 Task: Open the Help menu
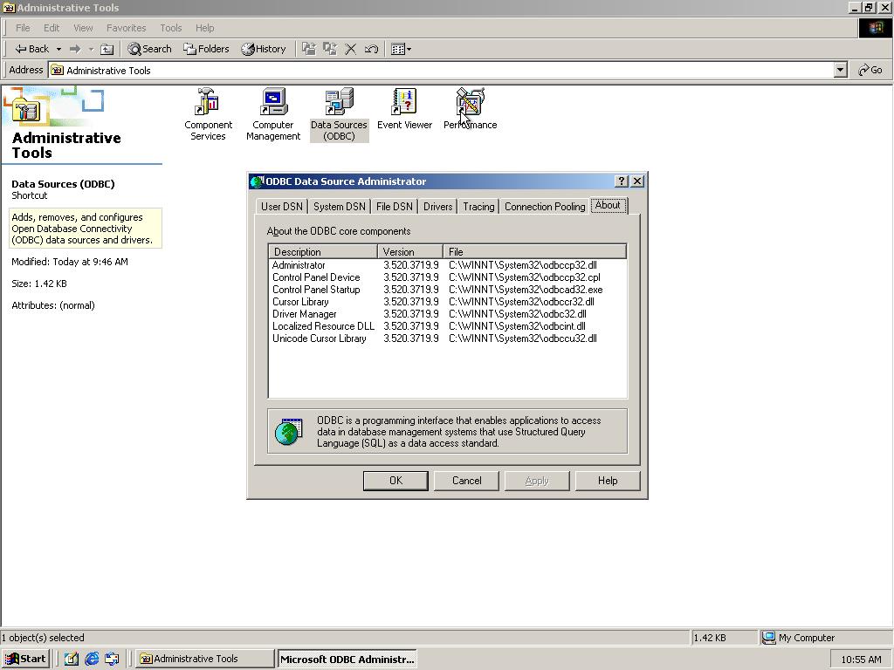coord(204,28)
